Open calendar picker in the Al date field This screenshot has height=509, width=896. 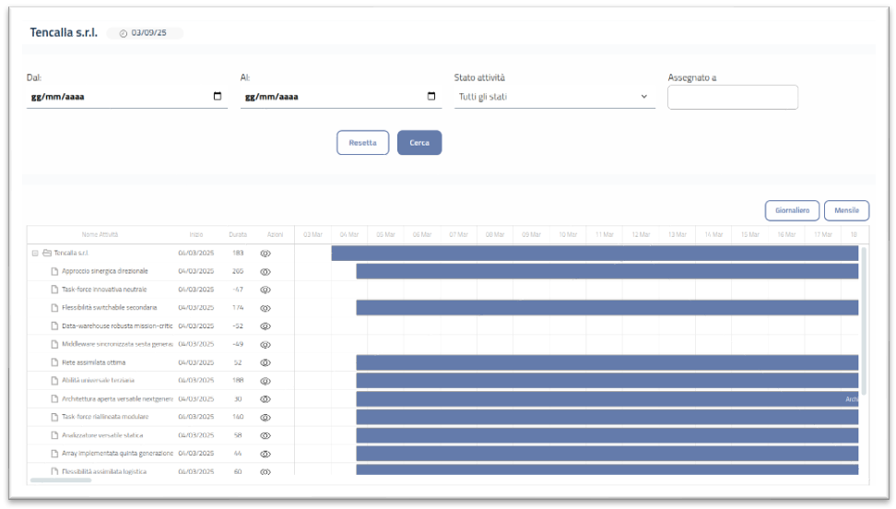point(431,96)
